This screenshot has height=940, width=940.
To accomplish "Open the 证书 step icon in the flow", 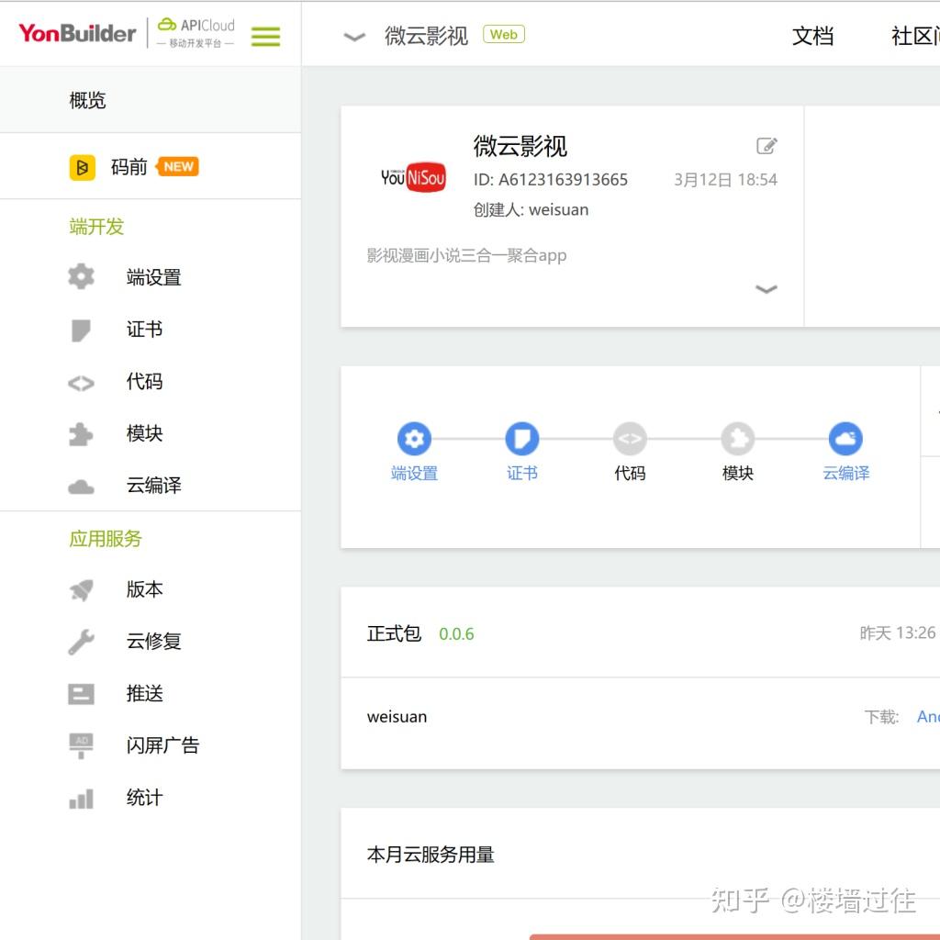I will 521,438.
